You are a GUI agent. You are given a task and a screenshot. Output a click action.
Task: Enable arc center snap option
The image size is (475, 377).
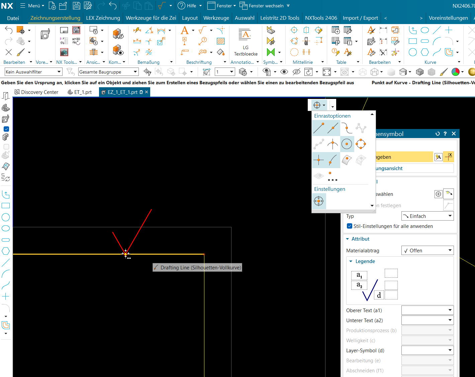(x=347, y=144)
